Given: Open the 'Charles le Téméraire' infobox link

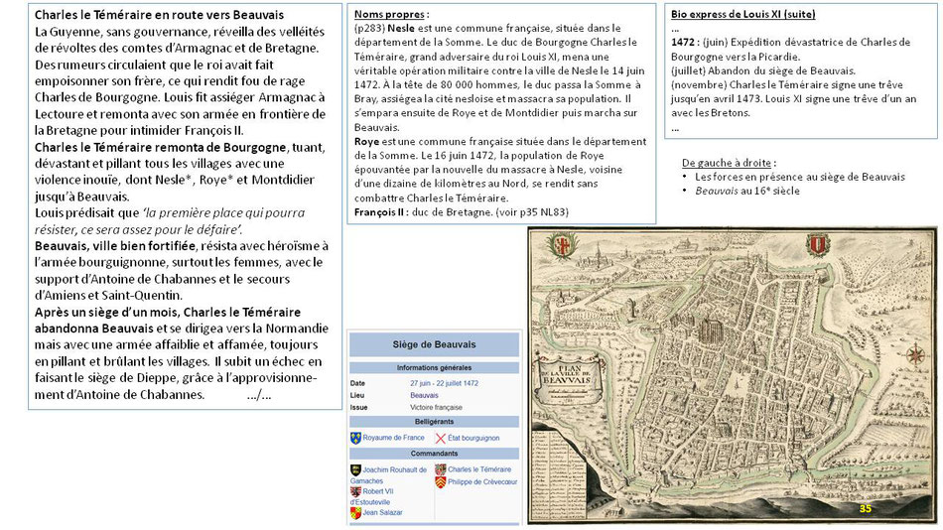Looking at the screenshot, I should (x=479, y=469).
